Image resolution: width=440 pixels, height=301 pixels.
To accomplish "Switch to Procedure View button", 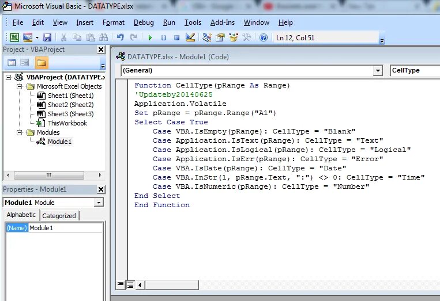I will [x=121, y=285].
